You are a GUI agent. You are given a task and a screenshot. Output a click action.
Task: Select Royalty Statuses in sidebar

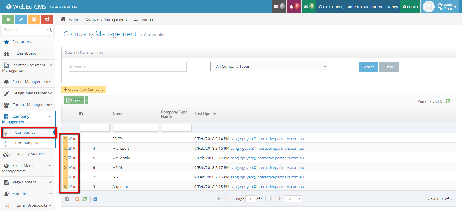pos(31,154)
